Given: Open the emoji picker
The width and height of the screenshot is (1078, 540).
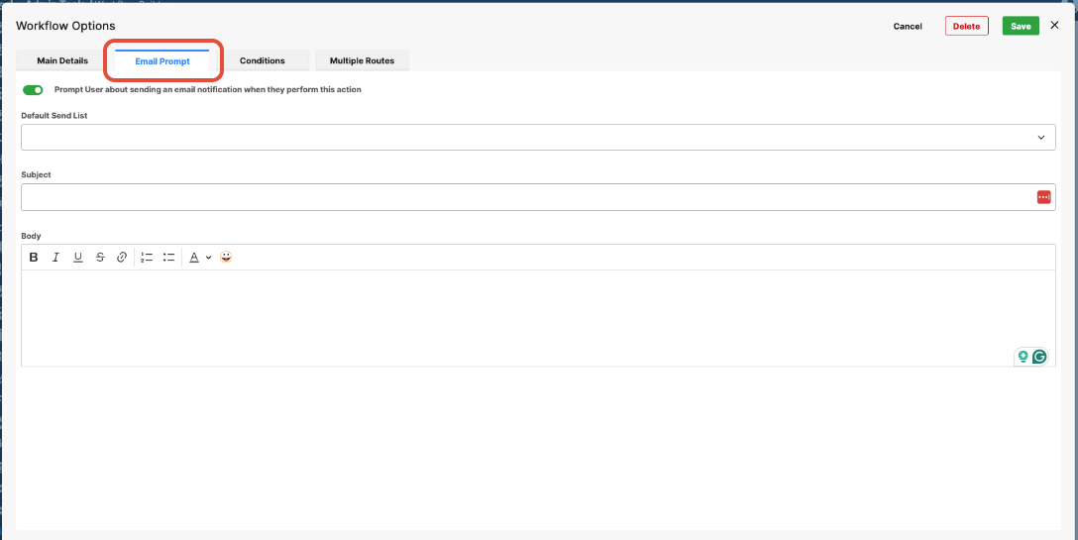Looking at the screenshot, I should 226,257.
